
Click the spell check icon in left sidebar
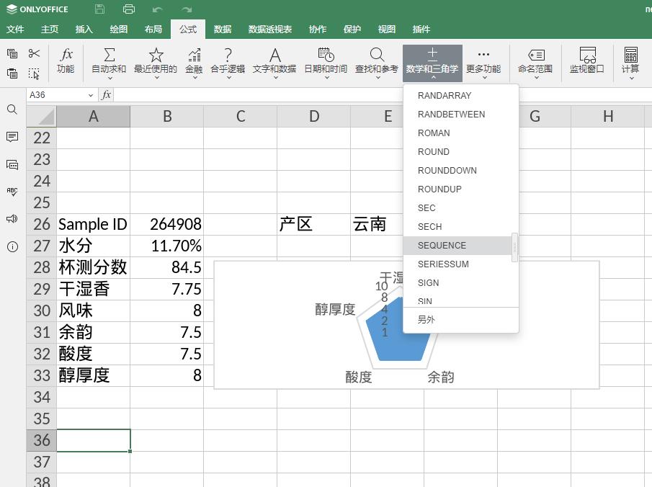point(12,192)
